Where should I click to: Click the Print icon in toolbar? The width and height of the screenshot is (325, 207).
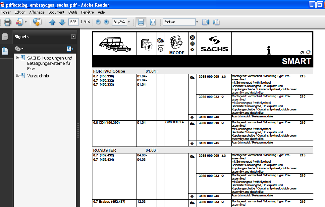(8, 22)
